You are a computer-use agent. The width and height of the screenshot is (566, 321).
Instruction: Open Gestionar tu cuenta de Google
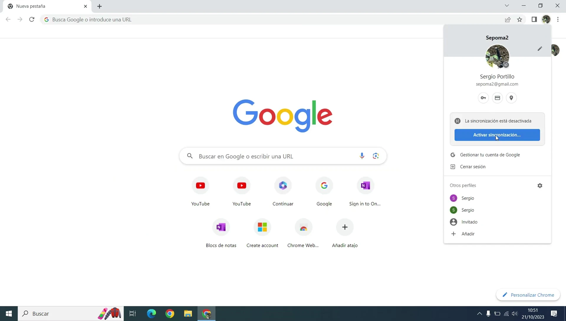coord(497,155)
